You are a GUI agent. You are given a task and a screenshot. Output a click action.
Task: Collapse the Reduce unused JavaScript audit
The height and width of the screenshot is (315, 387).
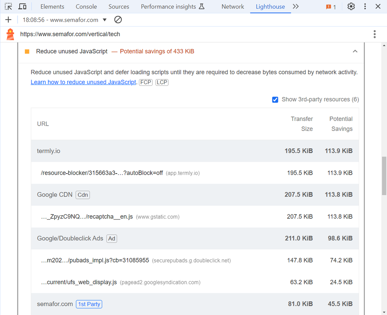coord(355,51)
